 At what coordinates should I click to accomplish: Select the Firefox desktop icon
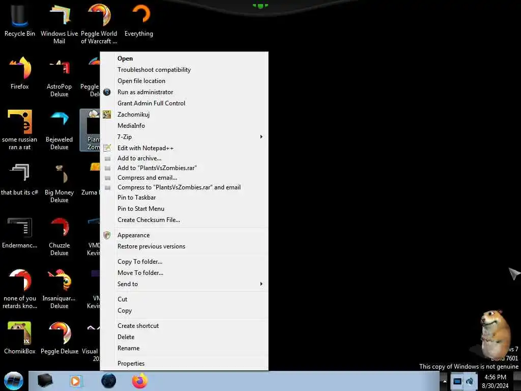pyautogui.click(x=20, y=73)
